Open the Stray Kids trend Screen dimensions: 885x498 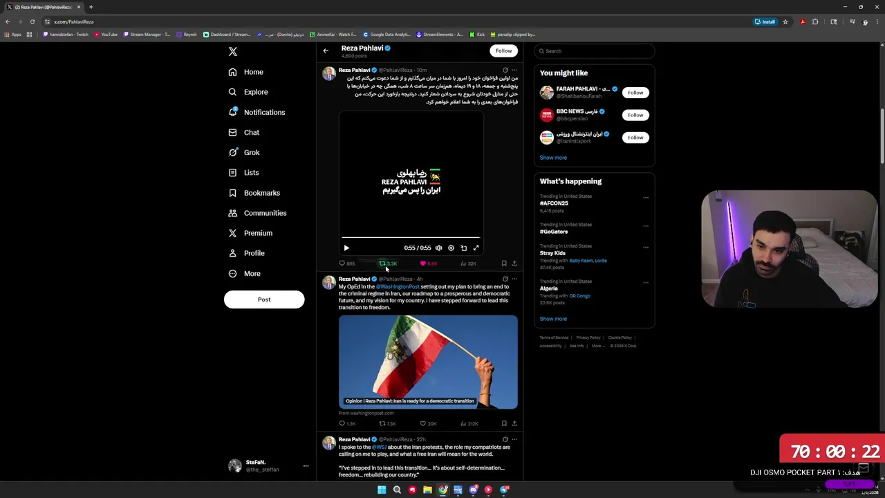click(552, 253)
